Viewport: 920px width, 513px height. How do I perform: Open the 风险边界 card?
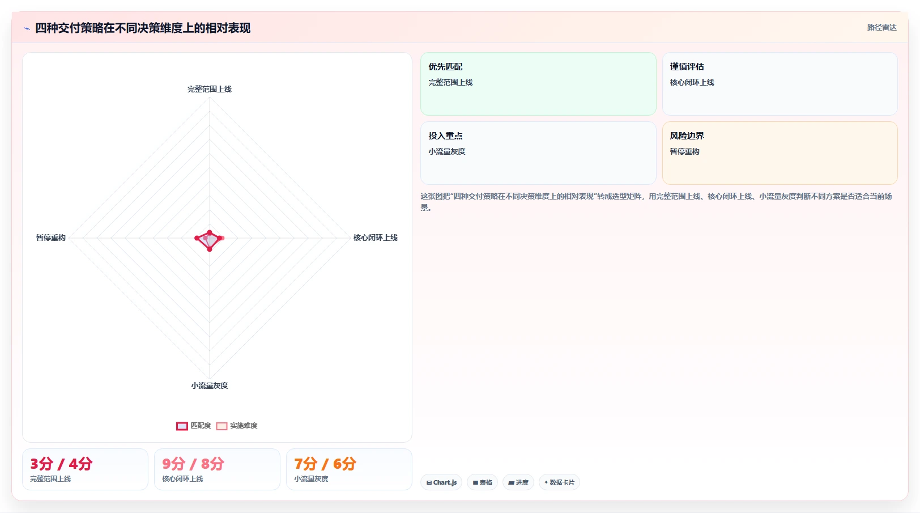(780, 153)
